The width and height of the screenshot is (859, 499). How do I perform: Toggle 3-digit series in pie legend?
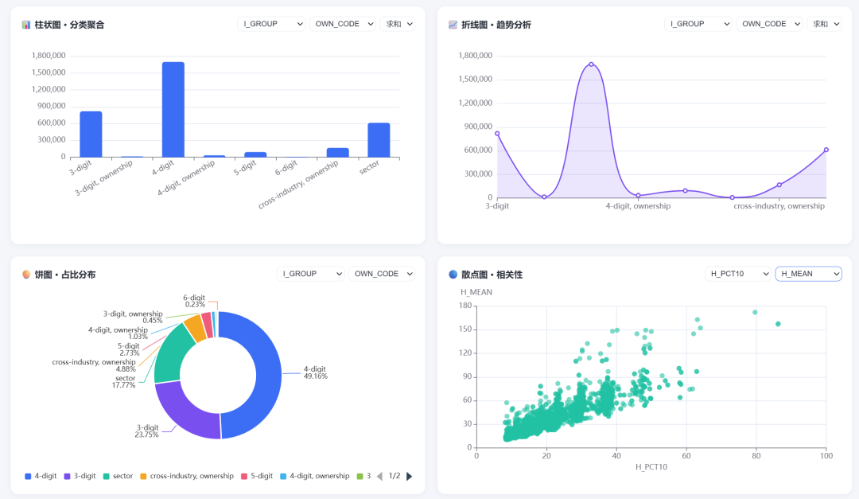coord(80,476)
